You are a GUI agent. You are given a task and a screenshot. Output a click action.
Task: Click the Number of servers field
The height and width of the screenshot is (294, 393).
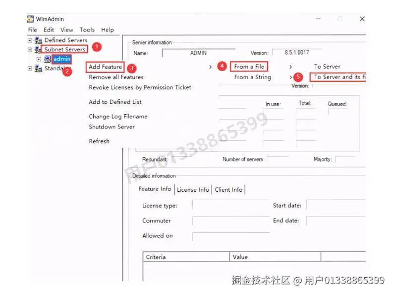click(x=278, y=159)
